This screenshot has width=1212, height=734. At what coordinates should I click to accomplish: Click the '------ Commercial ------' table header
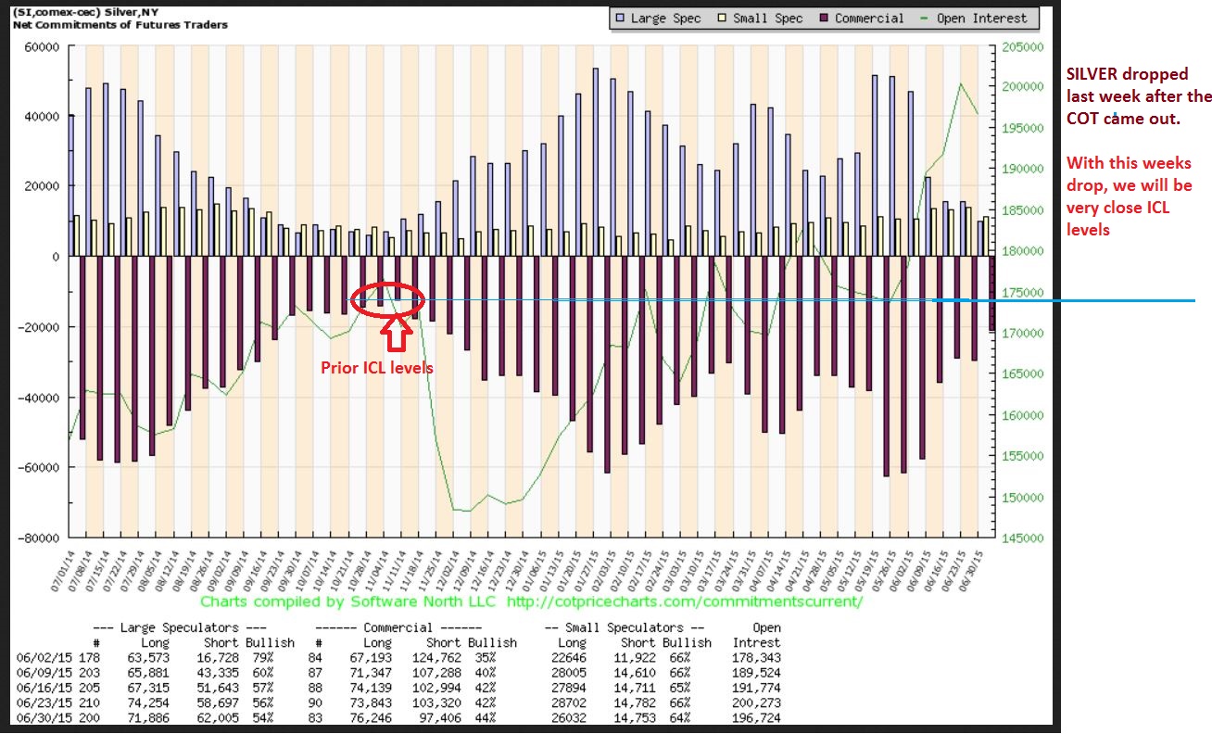tap(400, 627)
